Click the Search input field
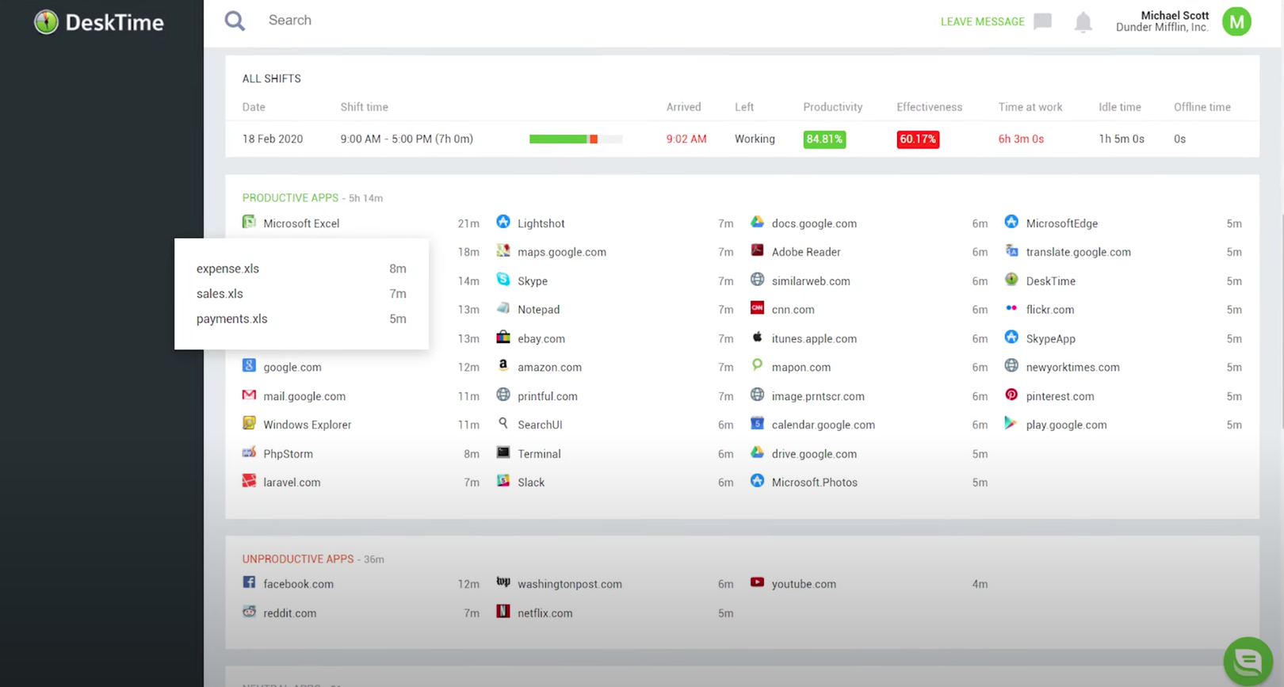This screenshot has height=687, width=1284. pyautogui.click(x=555, y=21)
